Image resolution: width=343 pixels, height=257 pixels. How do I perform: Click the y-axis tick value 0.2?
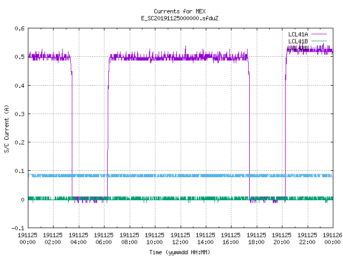coord(19,142)
